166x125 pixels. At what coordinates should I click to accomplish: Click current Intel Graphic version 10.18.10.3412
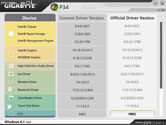click(x=82, y=50)
